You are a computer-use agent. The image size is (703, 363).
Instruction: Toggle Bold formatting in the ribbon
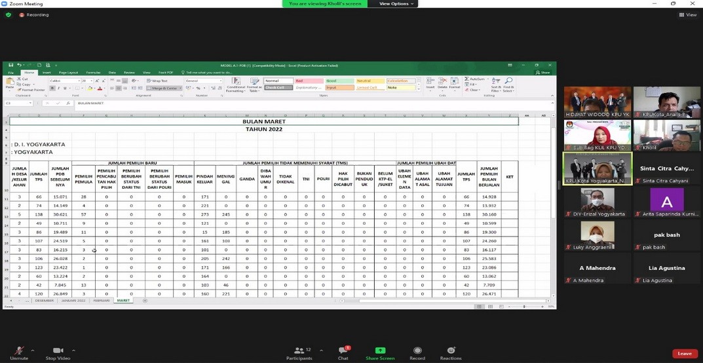coord(51,88)
